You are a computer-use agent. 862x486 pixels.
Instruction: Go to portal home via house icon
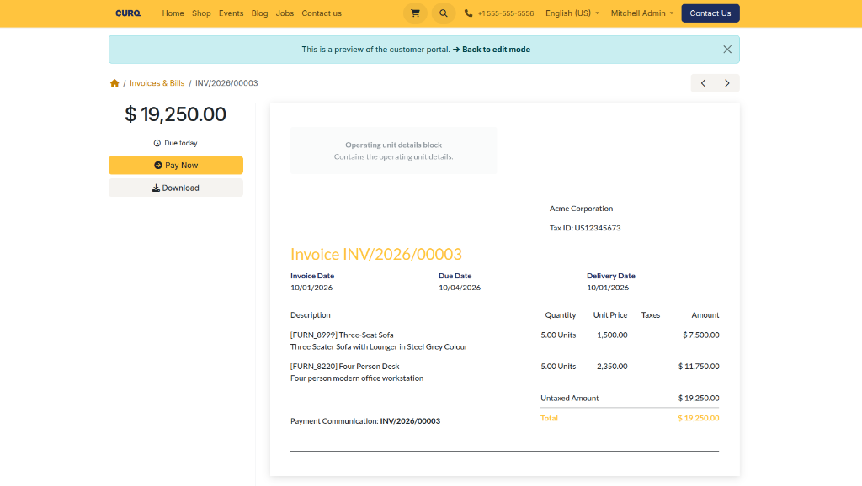[x=114, y=83]
